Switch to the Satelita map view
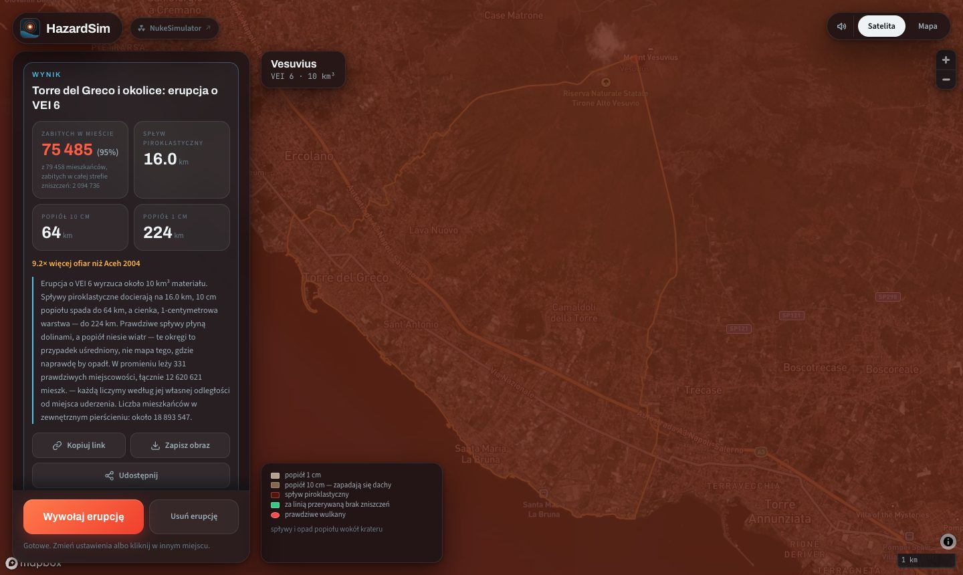Viewport: 963px width, 575px height. tap(881, 26)
